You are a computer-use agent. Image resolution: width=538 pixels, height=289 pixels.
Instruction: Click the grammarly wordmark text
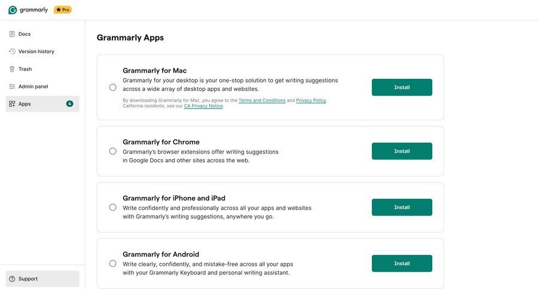pos(33,10)
